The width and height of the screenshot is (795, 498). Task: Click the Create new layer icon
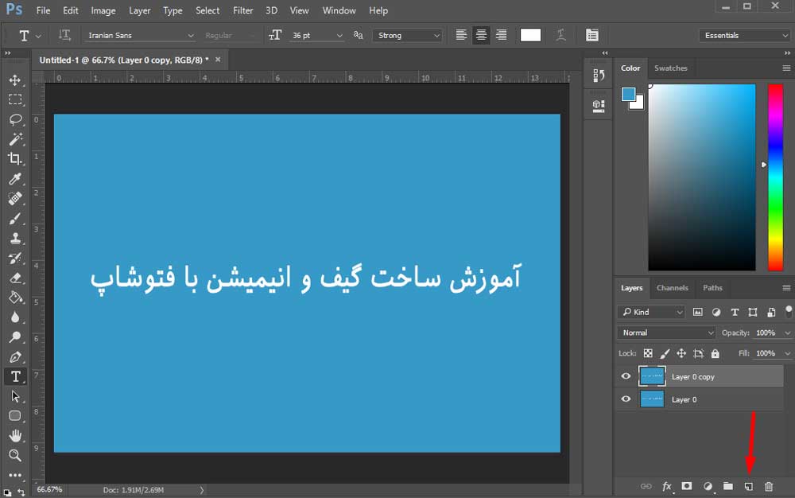(748, 486)
